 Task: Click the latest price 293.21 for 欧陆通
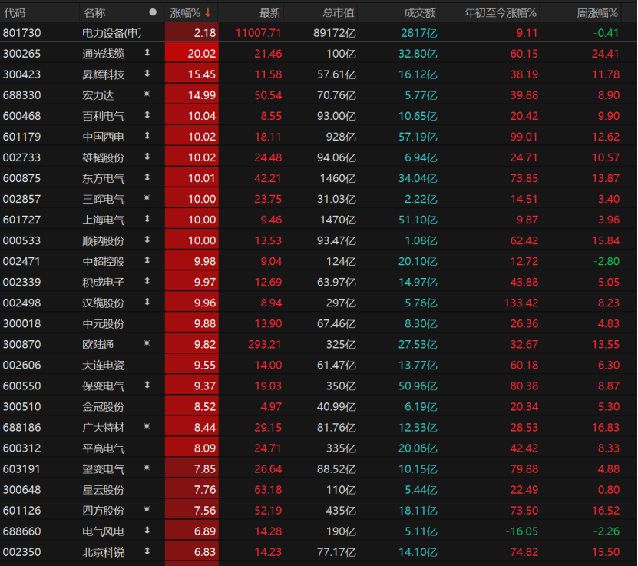[265, 344]
